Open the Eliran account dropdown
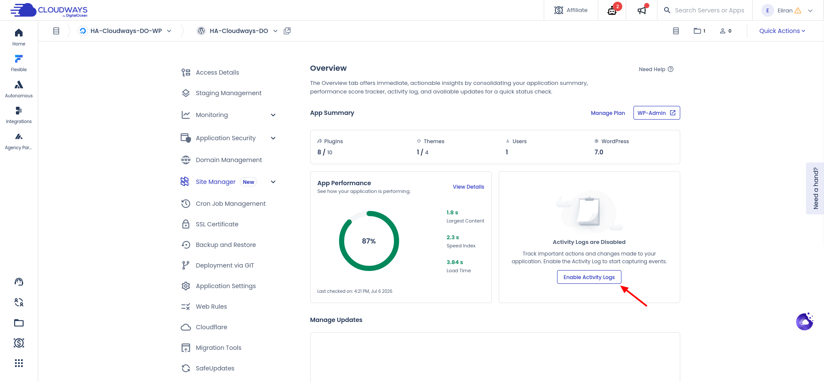Screen dimensions: 824x382 [x=787, y=10]
